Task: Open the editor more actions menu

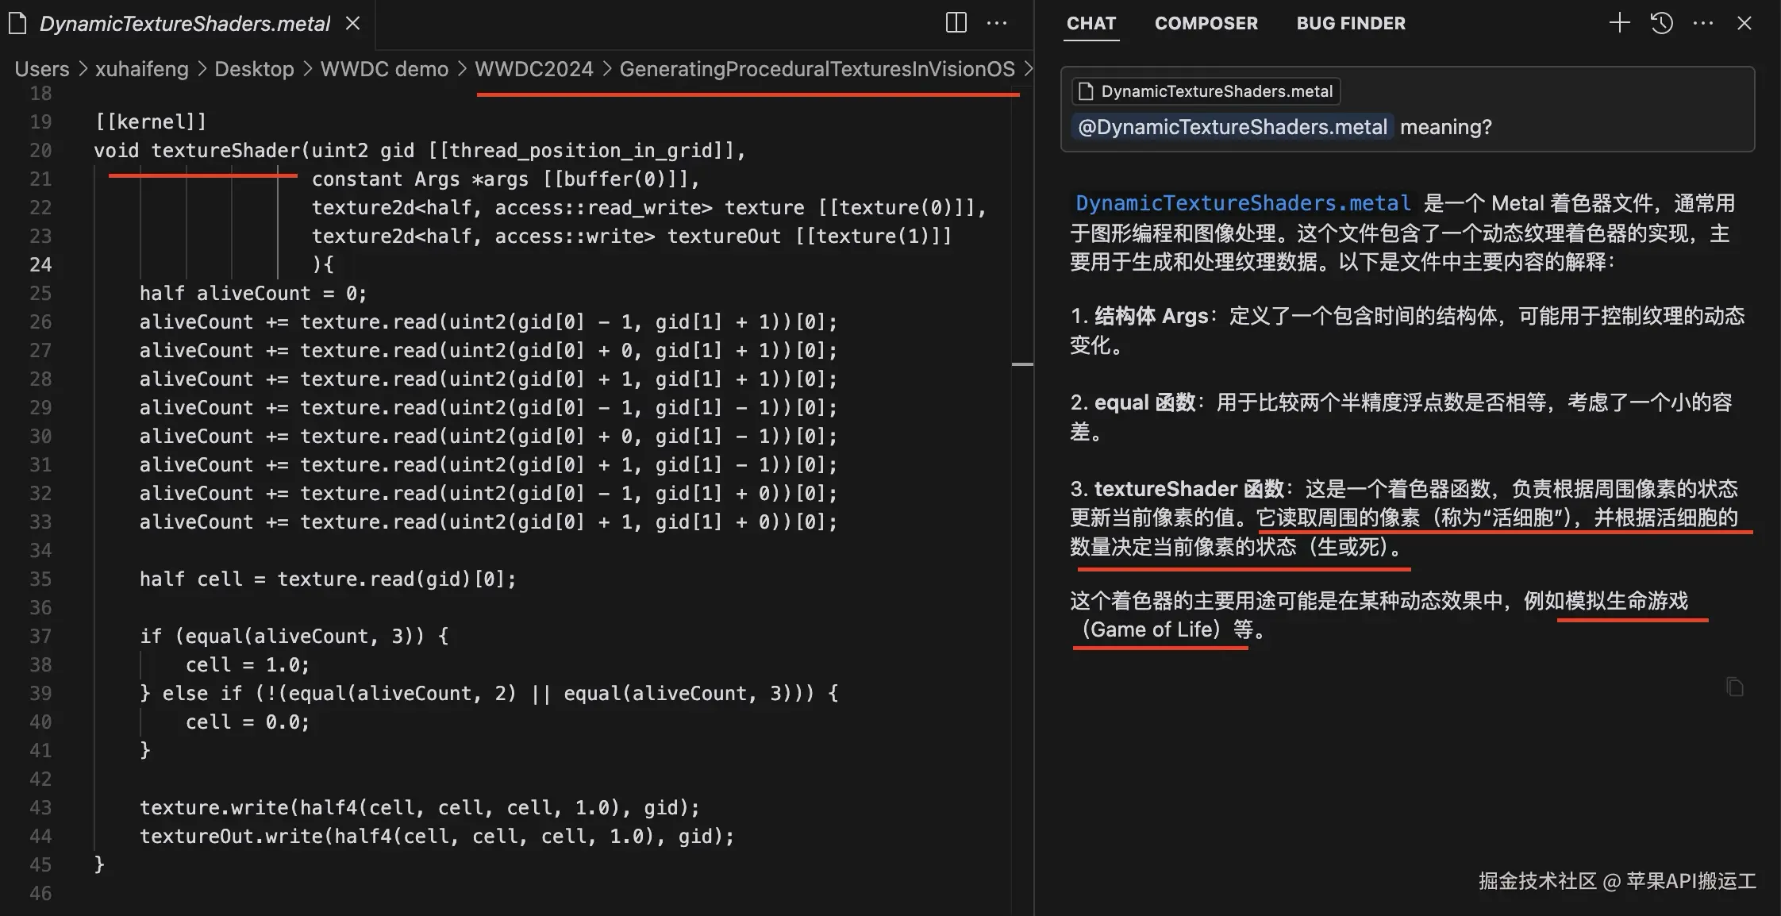Action: [997, 23]
